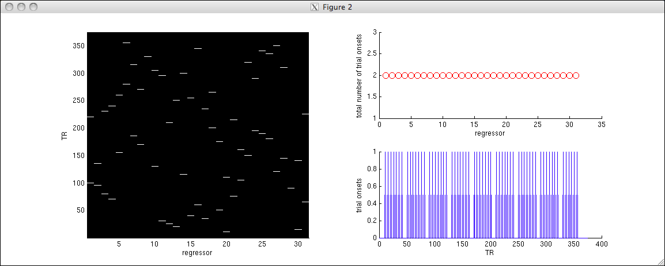Screen dimensions: 665x266
Task: Click the 0.6 tick label on trial onsets axis
Action: 370,186
